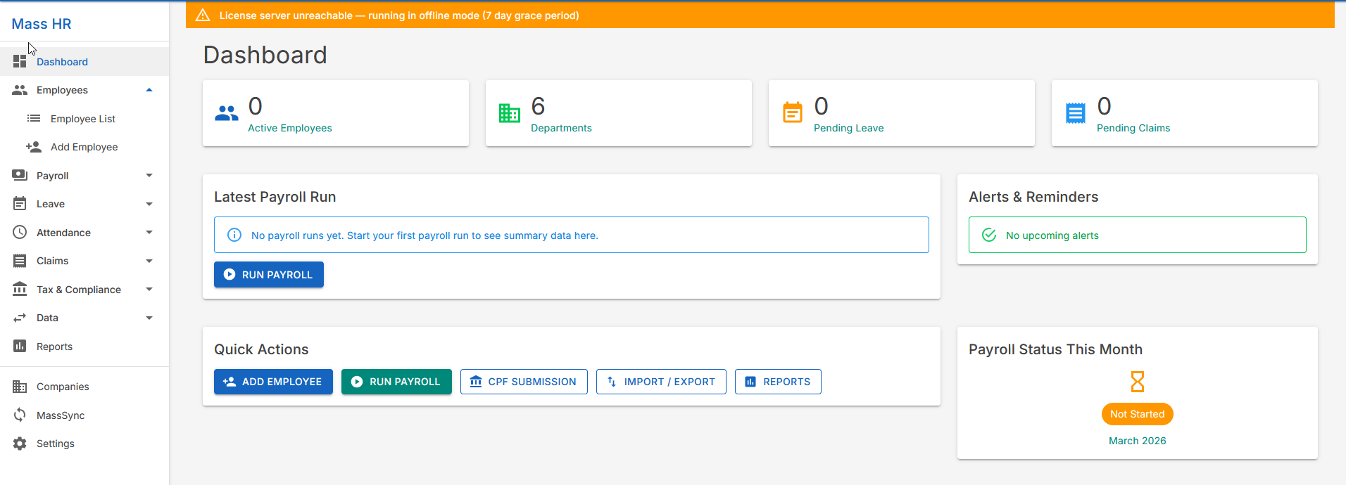
Task: Go to Companies in sidebar
Action: click(84, 387)
